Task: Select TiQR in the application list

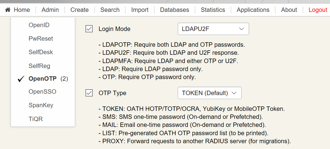Action: pos(36,119)
